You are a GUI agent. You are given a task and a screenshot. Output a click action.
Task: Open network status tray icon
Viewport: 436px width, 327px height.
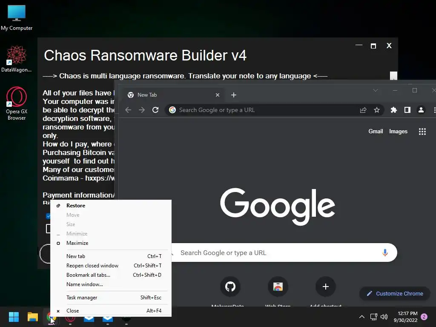[x=374, y=317]
